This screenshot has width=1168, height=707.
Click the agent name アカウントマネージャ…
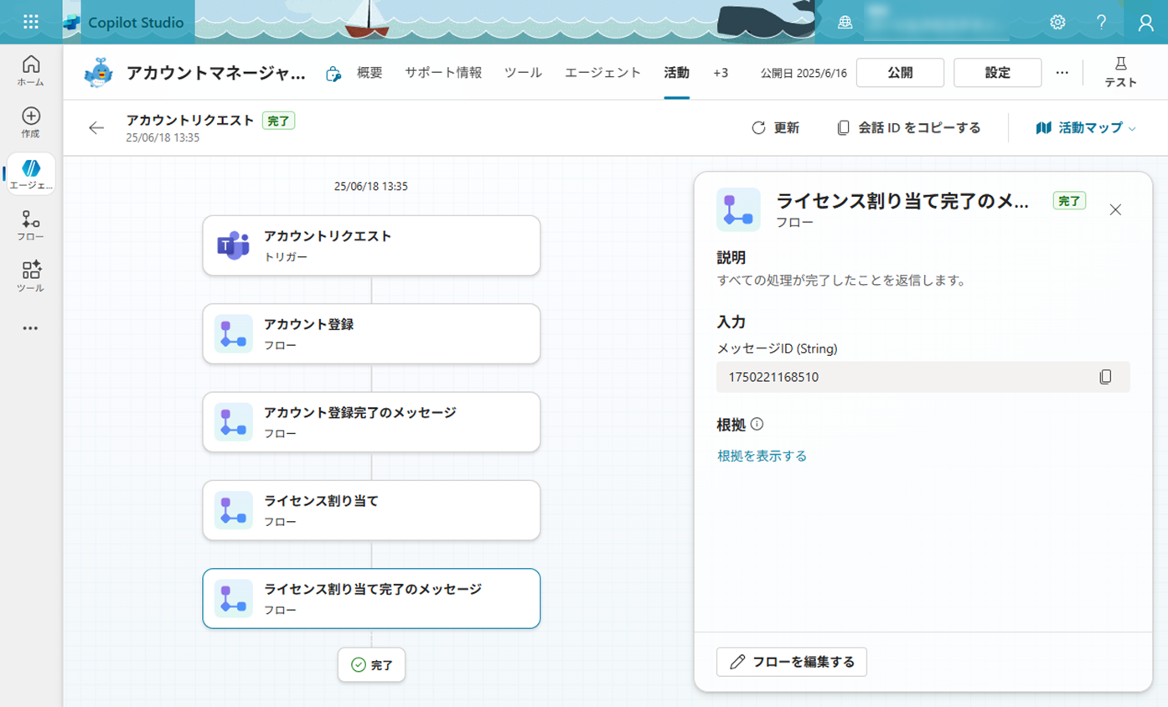(x=216, y=73)
